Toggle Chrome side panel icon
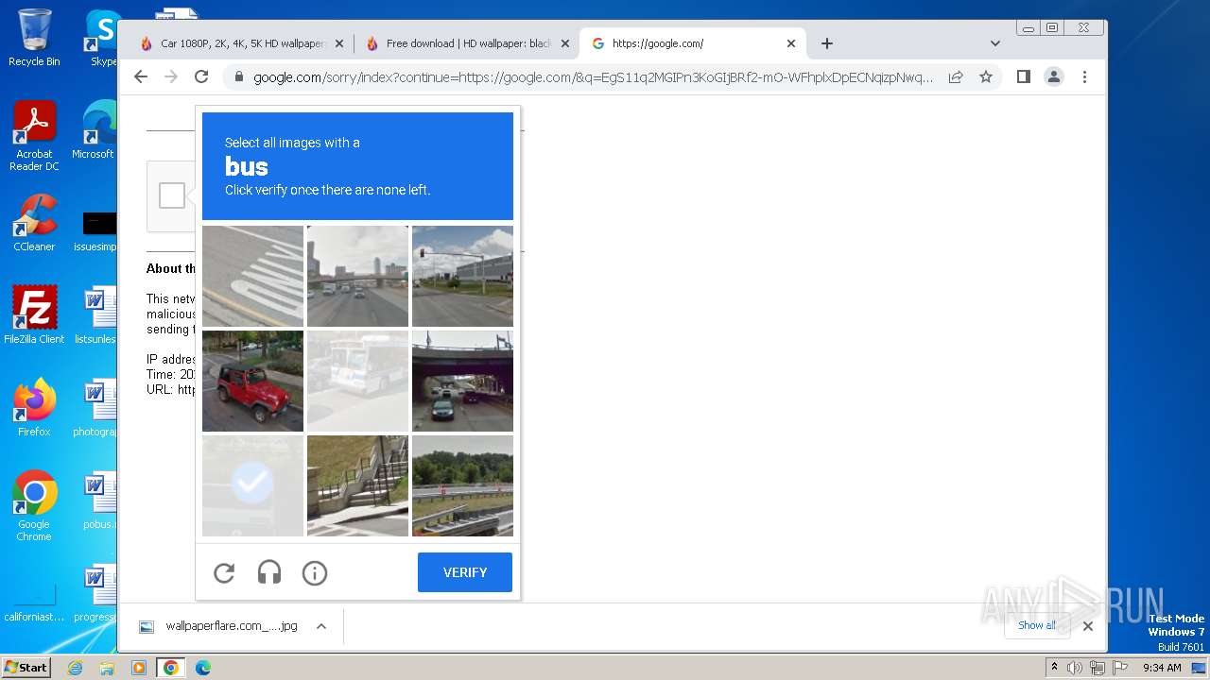1210x680 pixels. coord(1023,76)
